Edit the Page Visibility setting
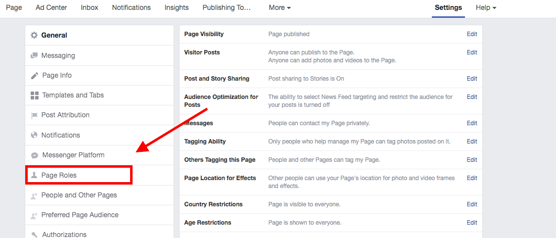Image resolution: width=556 pixels, height=238 pixels. click(x=472, y=34)
